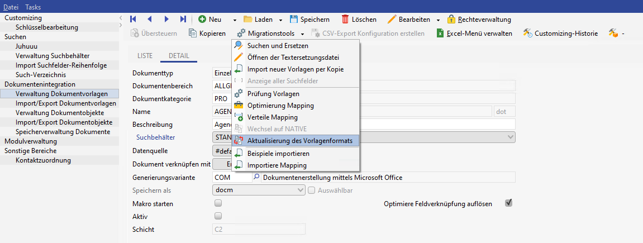
Task: Enable the Makro starten checkbox
Action: 218,203
